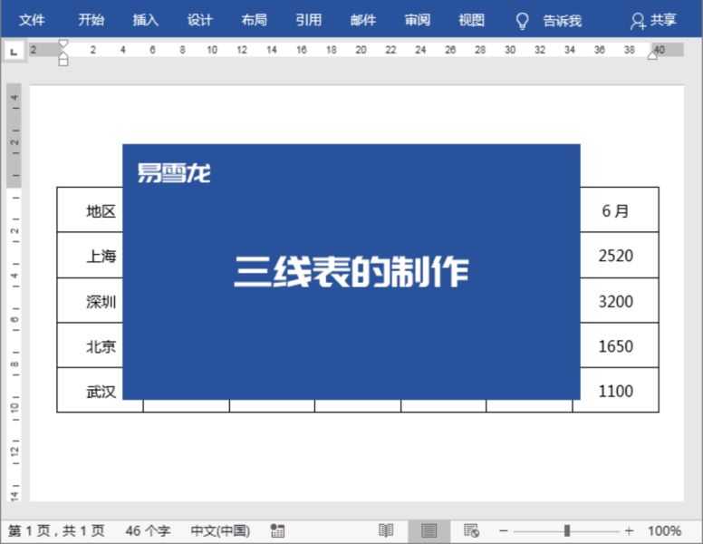Click the first line indent marker

63,44
